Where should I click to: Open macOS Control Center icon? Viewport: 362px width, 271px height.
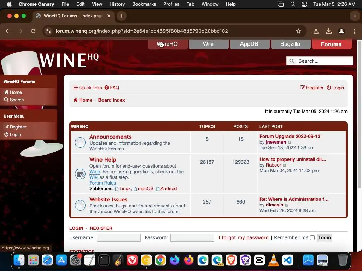304,4
